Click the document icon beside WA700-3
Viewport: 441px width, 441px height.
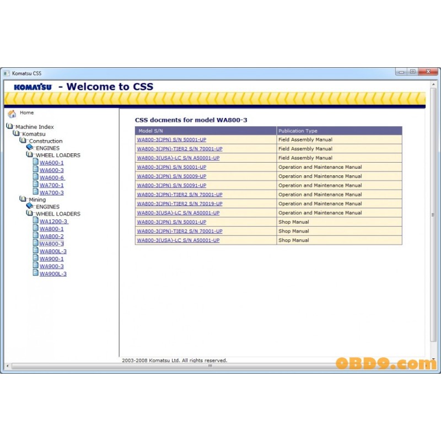click(x=36, y=191)
